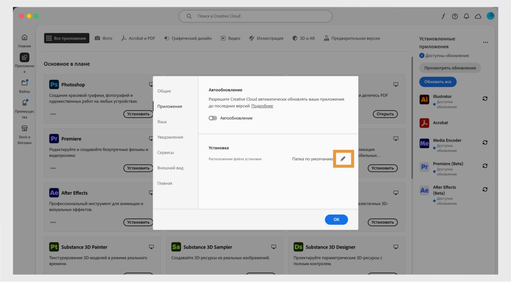Click Просмотреть обновления button
The height and width of the screenshot is (282, 511).
click(450, 68)
